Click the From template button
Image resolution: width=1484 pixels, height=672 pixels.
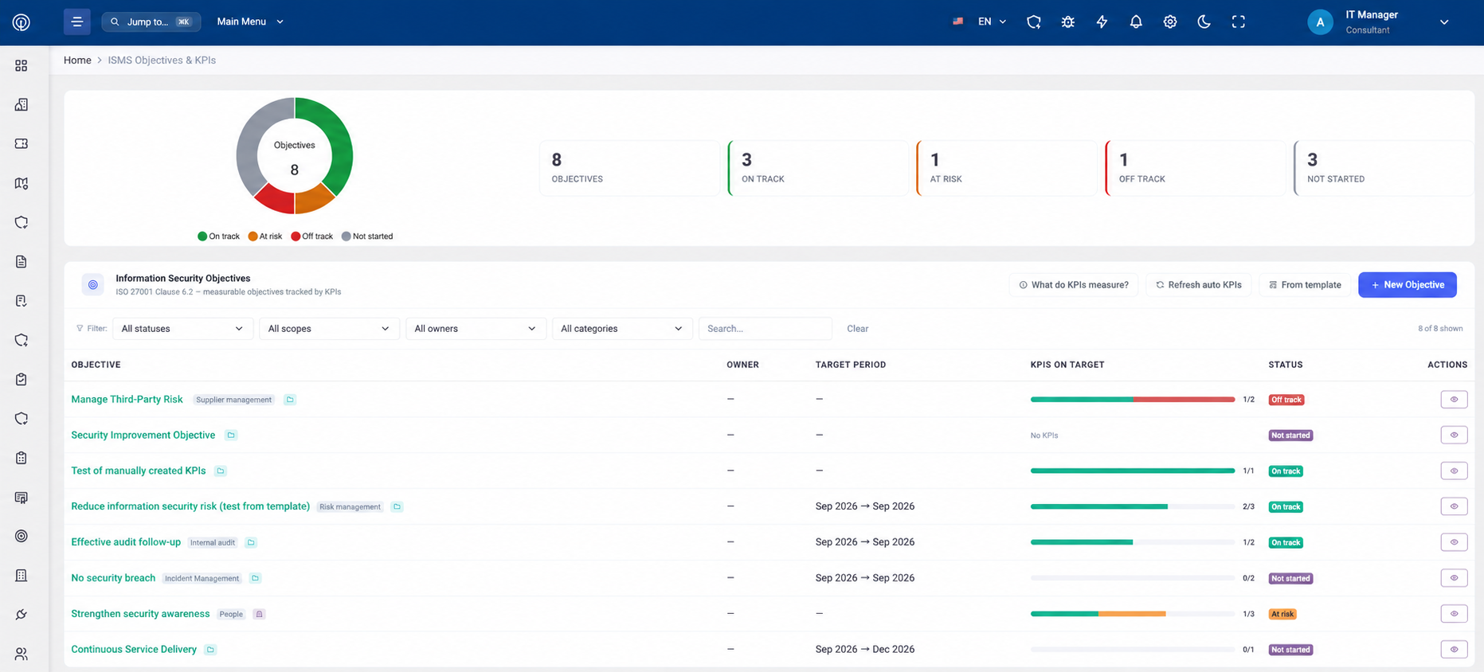1305,285
